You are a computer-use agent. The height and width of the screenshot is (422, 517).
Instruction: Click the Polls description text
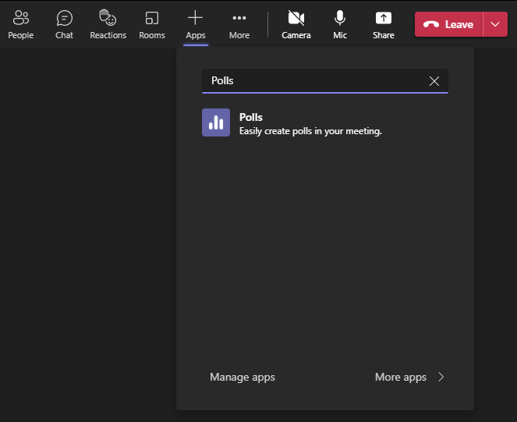[x=310, y=131]
